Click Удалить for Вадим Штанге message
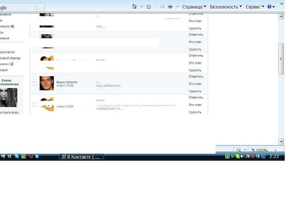Image resolution: width=300 pixels, height=199 pixels. point(195,91)
